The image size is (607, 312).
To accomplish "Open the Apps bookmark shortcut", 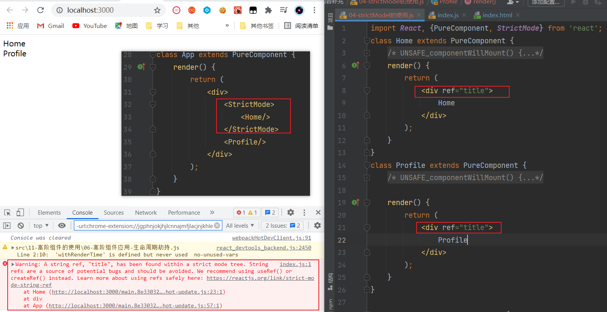I will (x=18, y=26).
